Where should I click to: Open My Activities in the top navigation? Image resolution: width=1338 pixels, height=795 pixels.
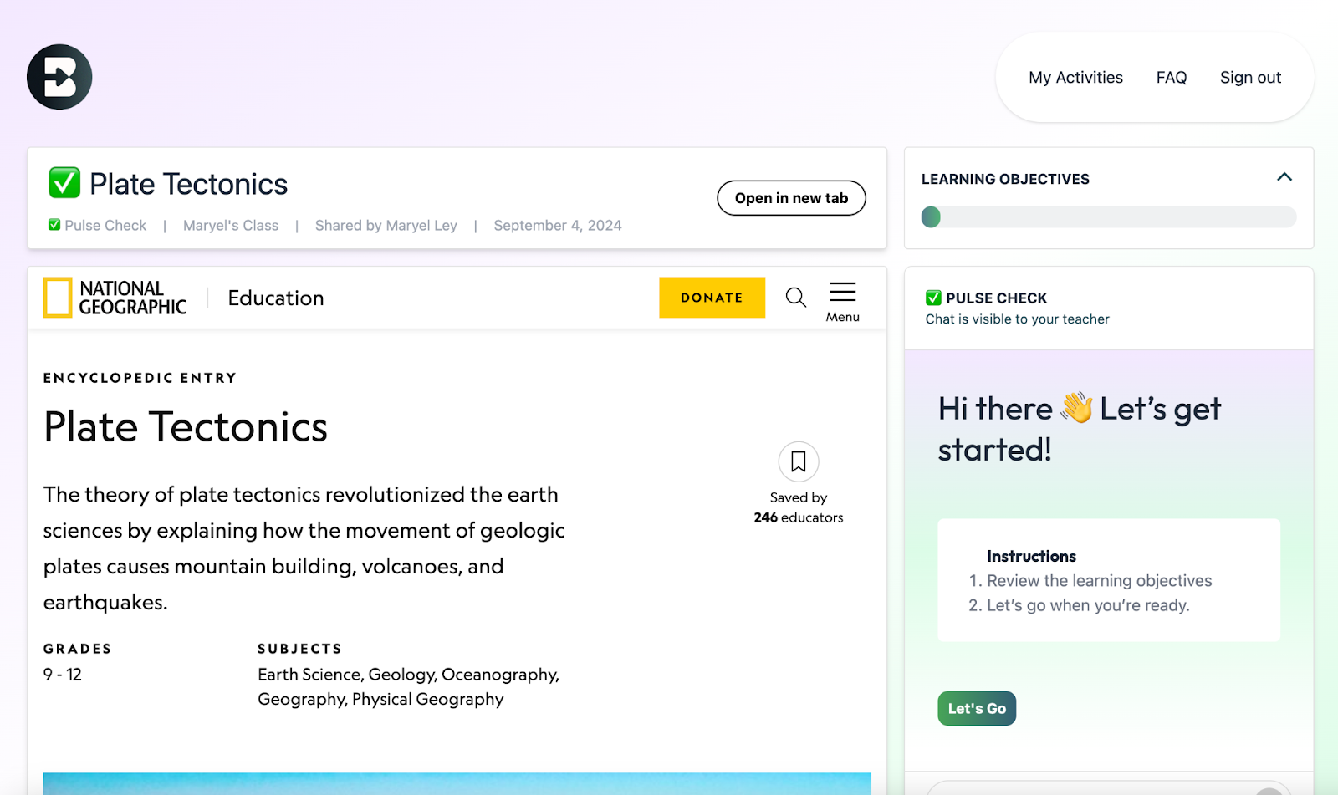click(x=1075, y=78)
